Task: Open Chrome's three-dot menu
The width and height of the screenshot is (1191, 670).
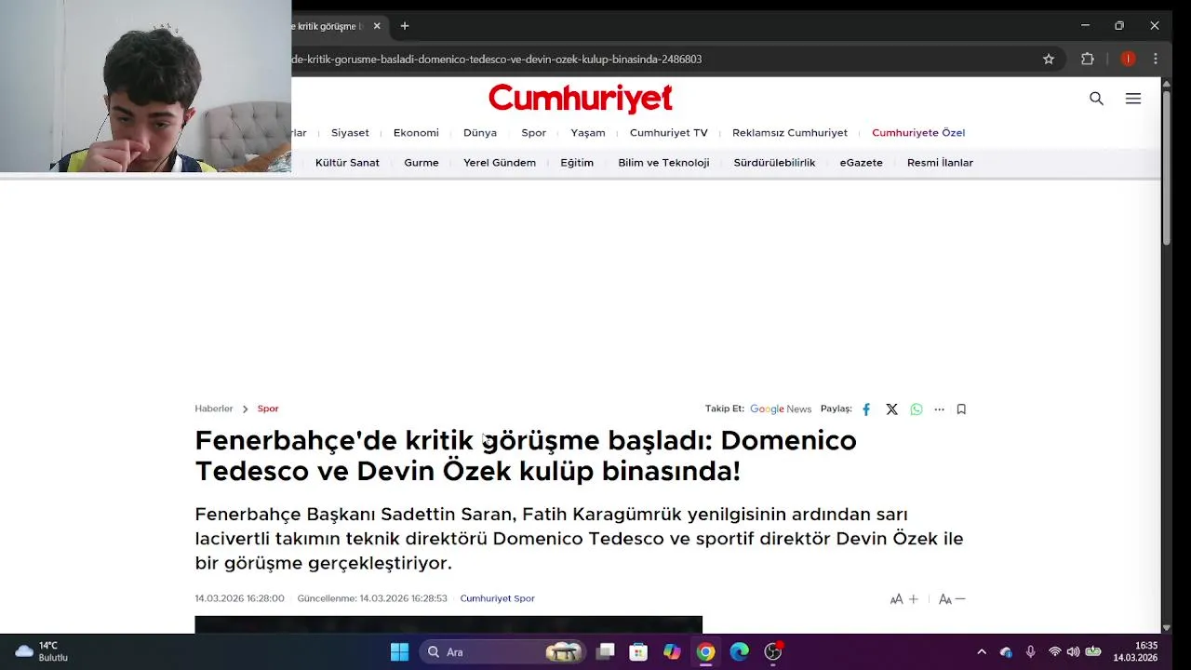Action: pos(1156,59)
